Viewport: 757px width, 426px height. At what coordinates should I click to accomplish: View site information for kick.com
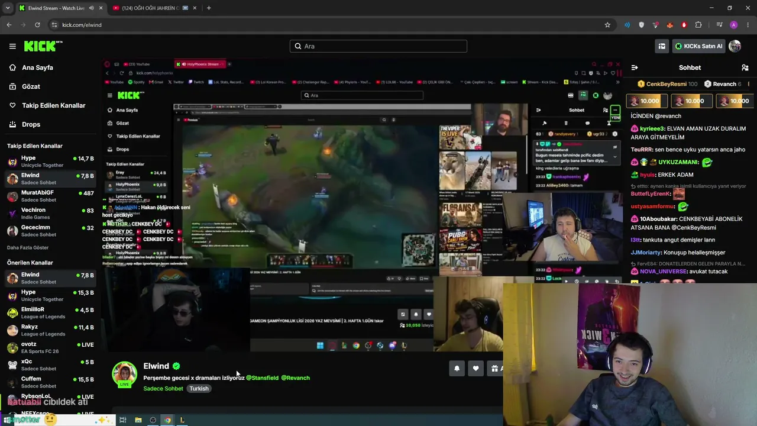coord(54,25)
